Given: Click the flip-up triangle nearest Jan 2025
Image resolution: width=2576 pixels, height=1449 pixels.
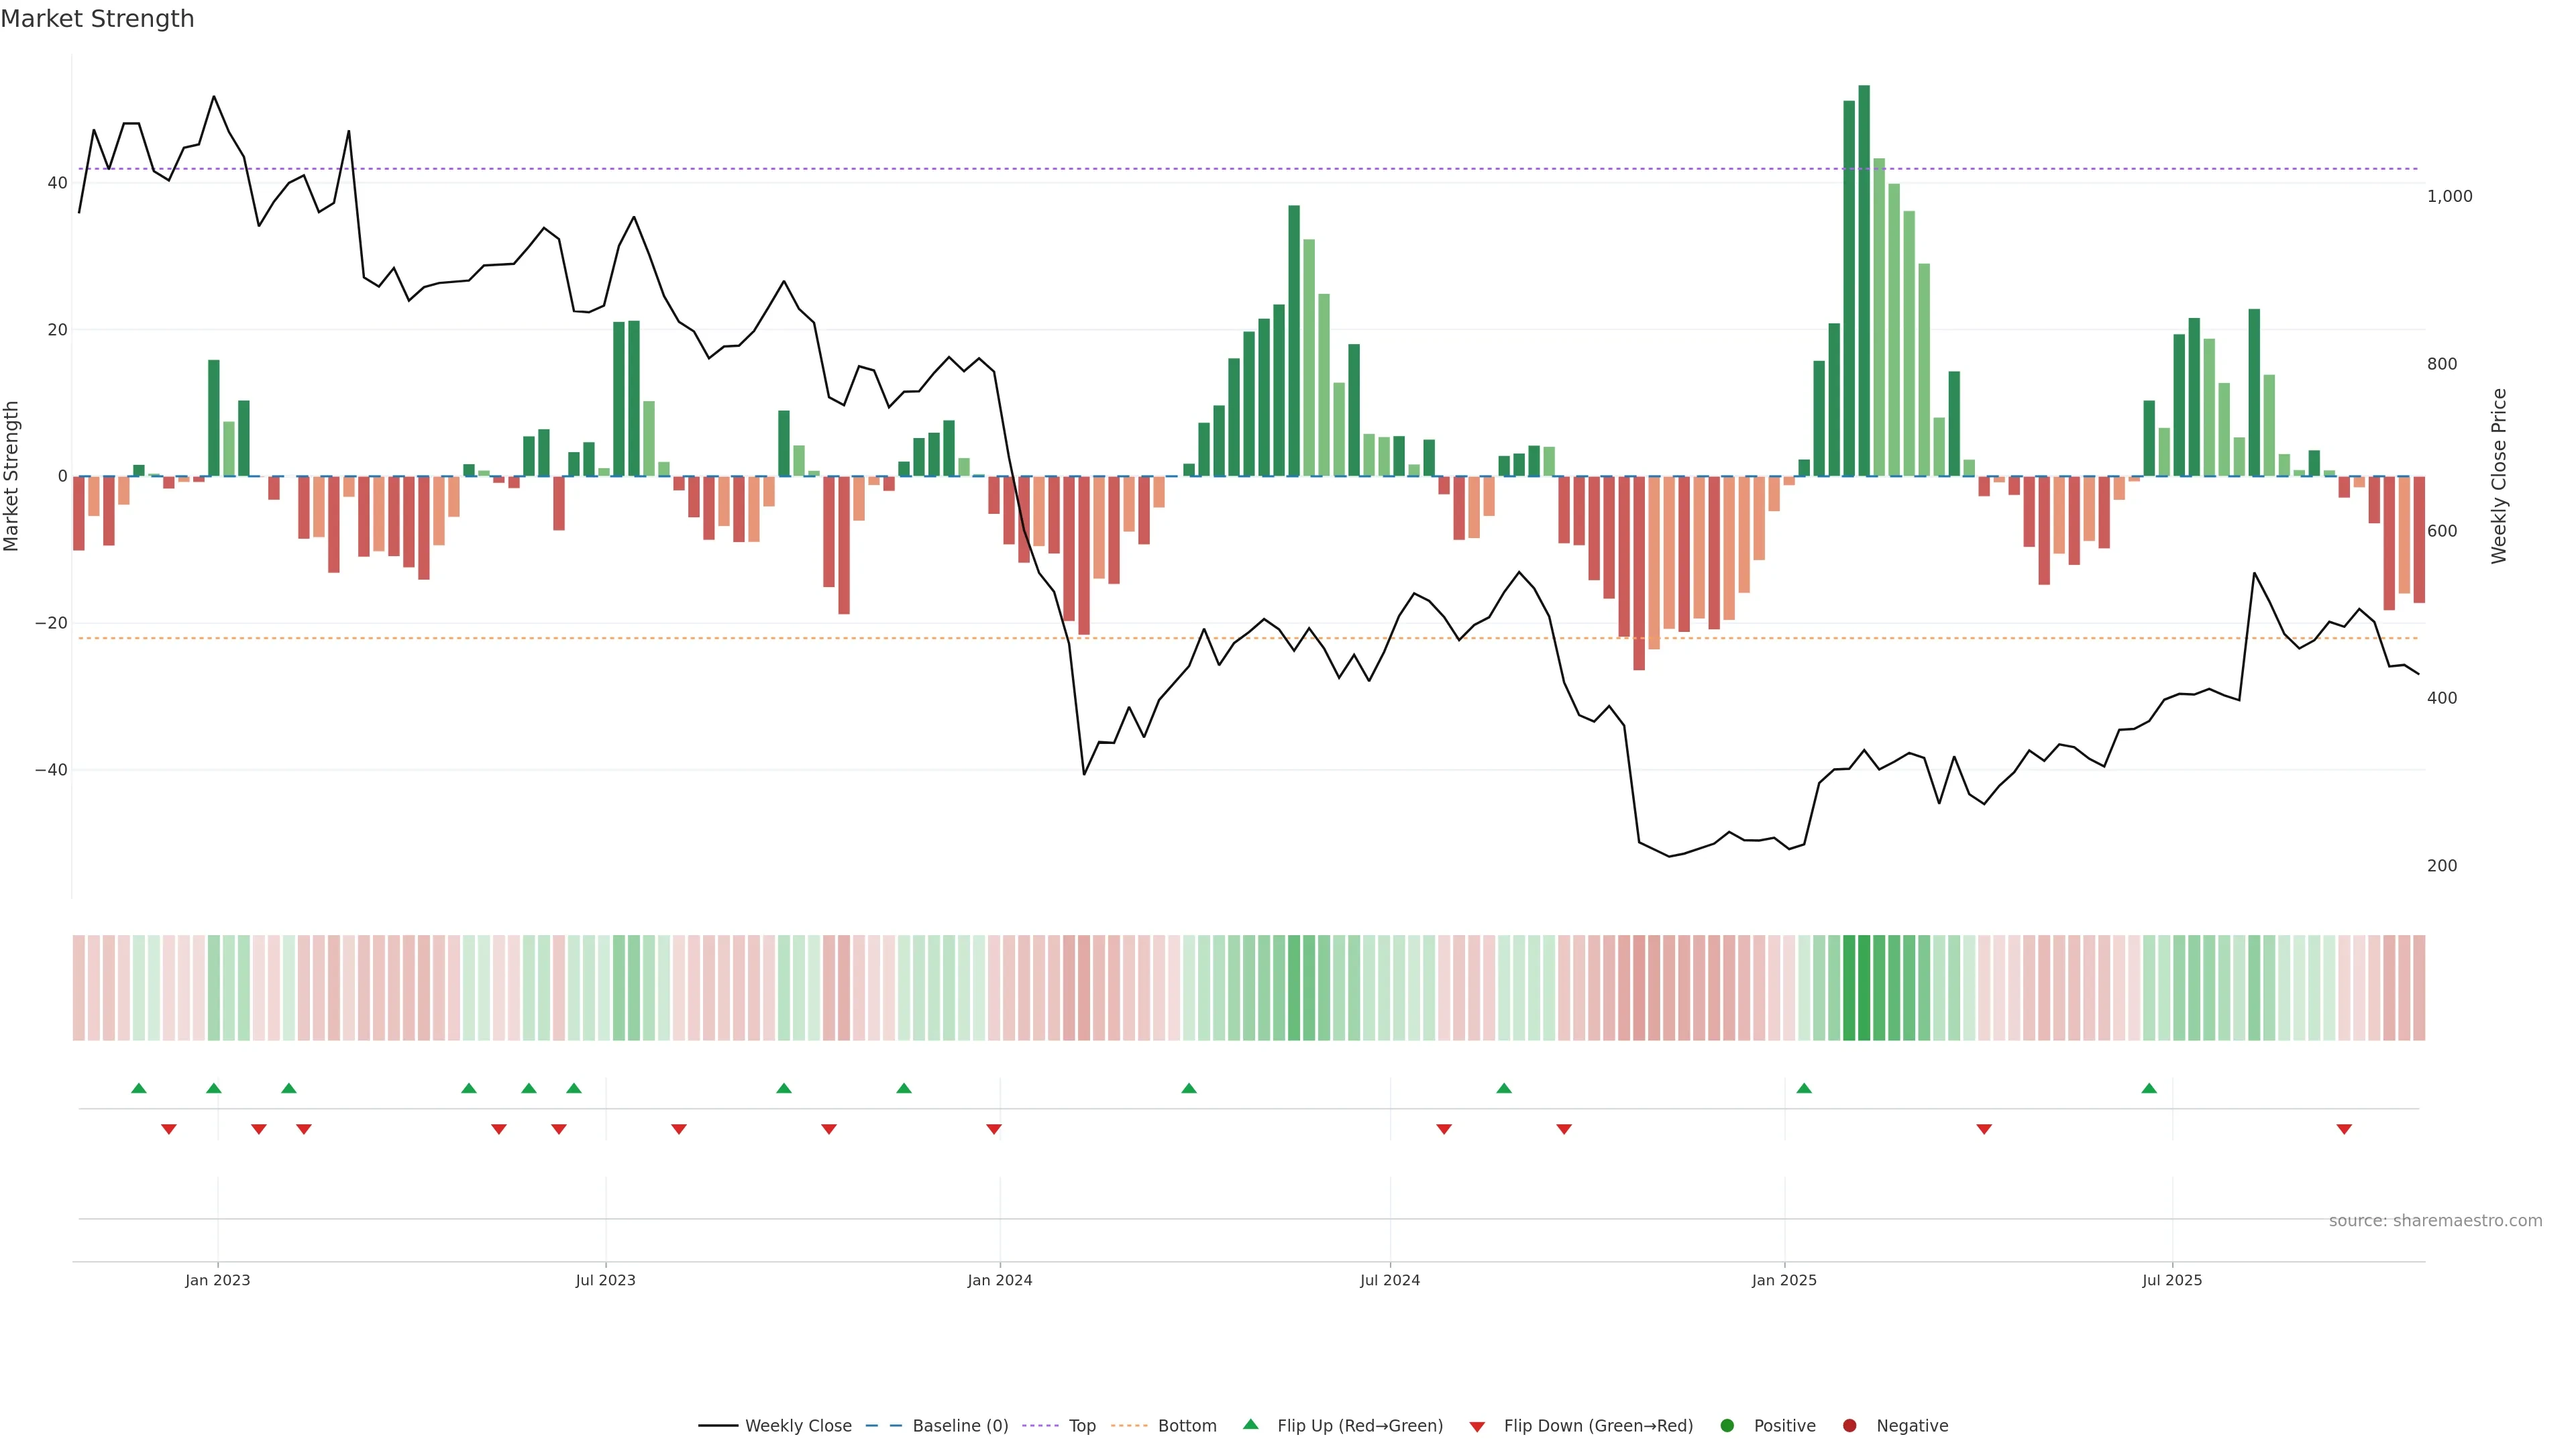Looking at the screenshot, I should (1804, 1088).
